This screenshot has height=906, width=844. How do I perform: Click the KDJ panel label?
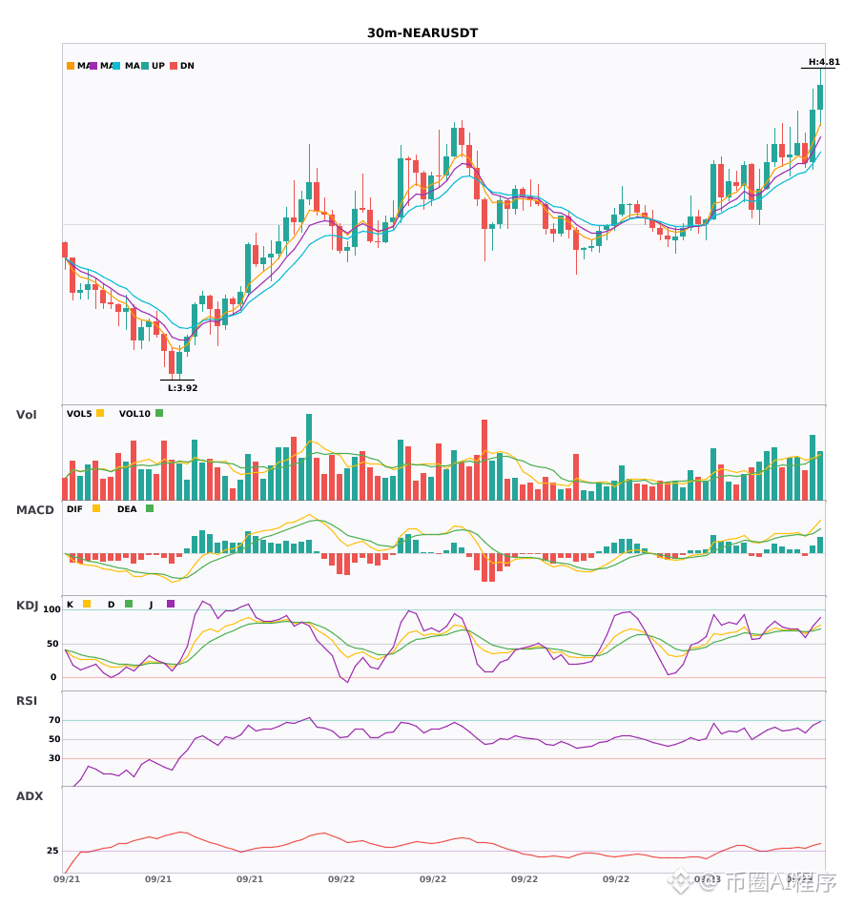pos(27,605)
